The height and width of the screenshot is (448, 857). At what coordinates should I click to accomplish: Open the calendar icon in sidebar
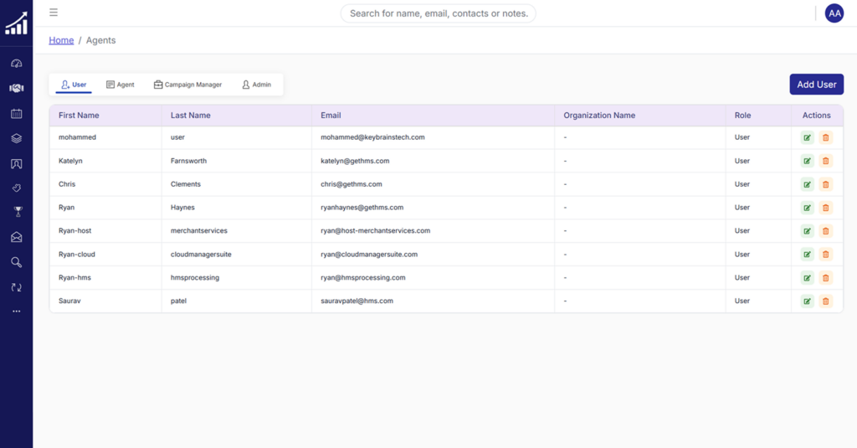pyautogui.click(x=16, y=113)
